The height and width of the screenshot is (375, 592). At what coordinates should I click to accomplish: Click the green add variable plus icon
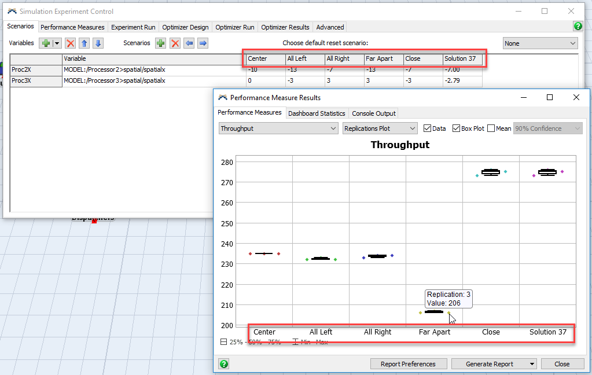click(46, 43)
